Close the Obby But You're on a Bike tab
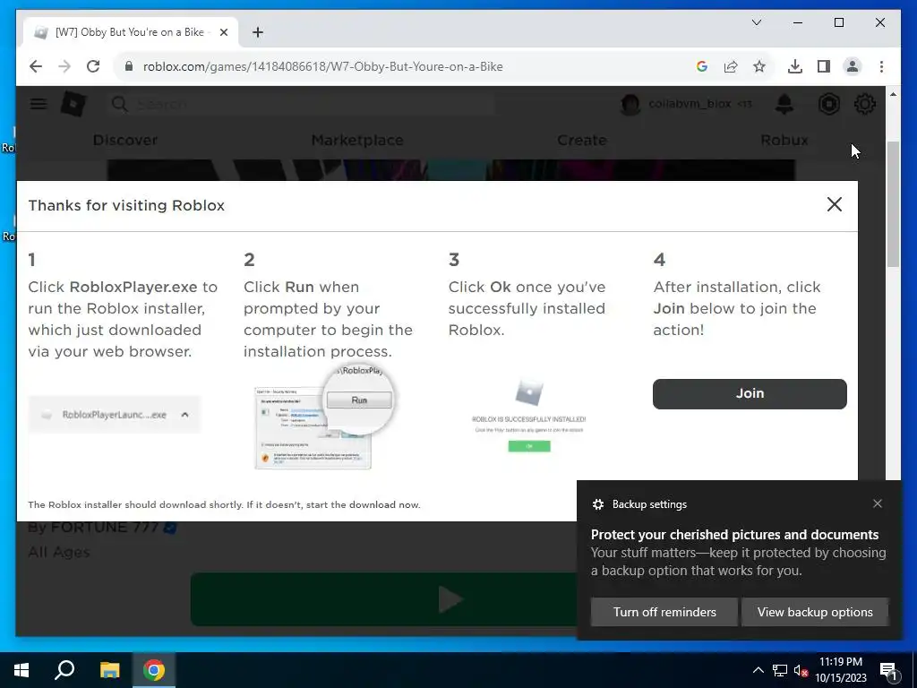The height and width of the screenshot is (688, 917). point(223,32)
